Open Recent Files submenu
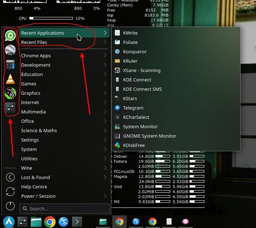Viewport: 256px width, 228px height. [x=65, y=42]
